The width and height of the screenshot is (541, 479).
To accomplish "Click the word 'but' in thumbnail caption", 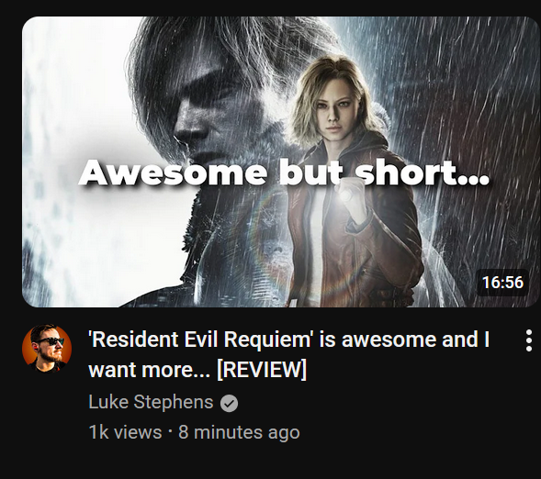I will coord(310,172).
